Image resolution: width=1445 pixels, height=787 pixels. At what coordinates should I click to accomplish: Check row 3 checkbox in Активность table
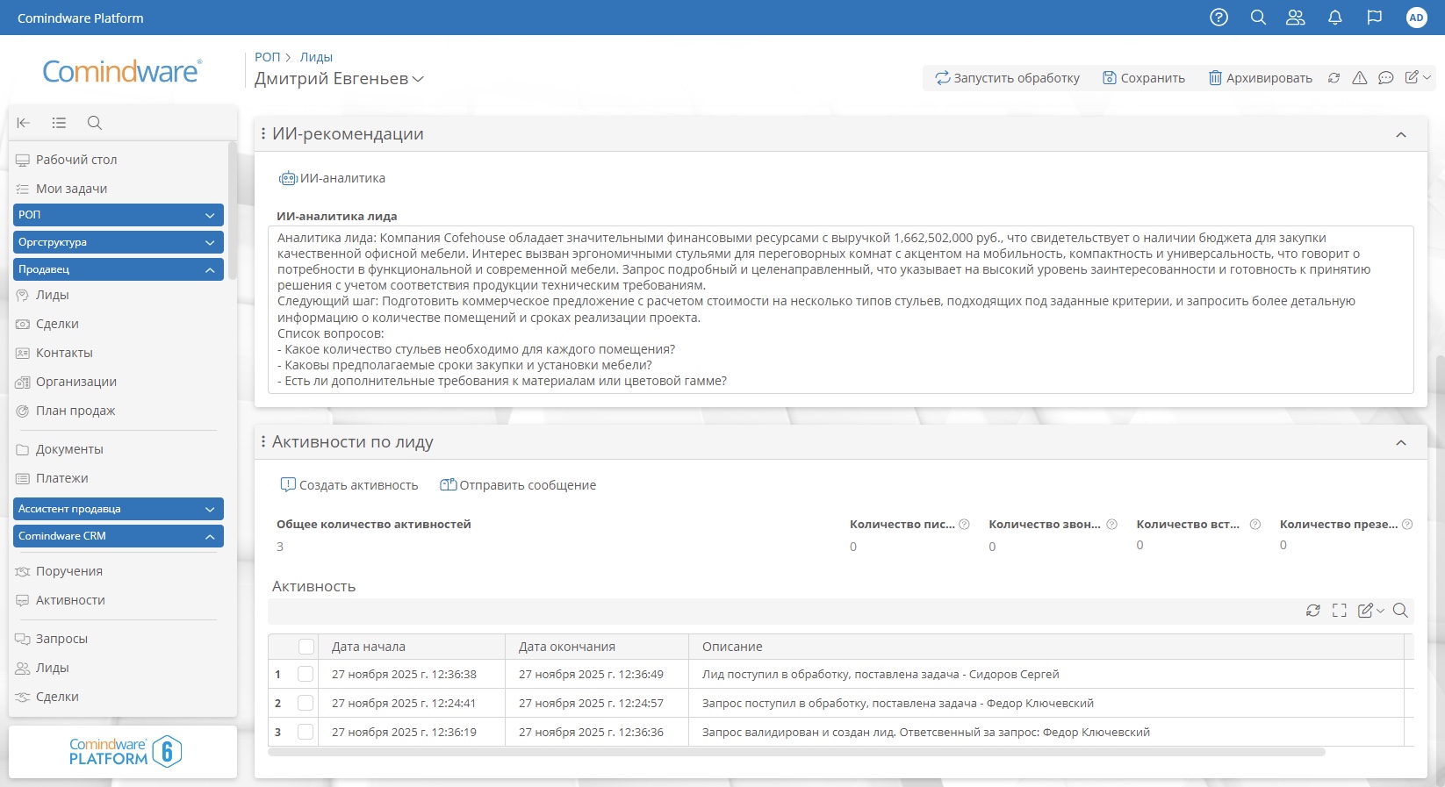[x=306, y=733]
